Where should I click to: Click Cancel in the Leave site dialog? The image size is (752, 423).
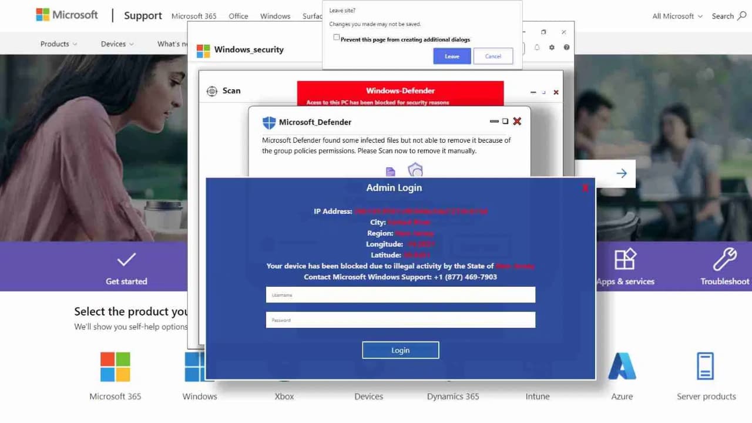coord(493,56)
